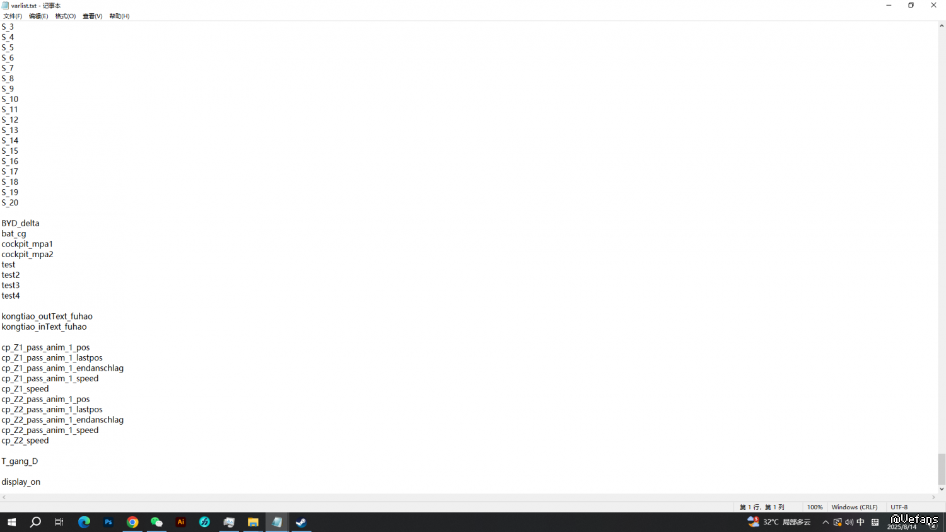Switch to Steam on the taskbar
The image size is (946, 532).
click(x=301, y=522)
